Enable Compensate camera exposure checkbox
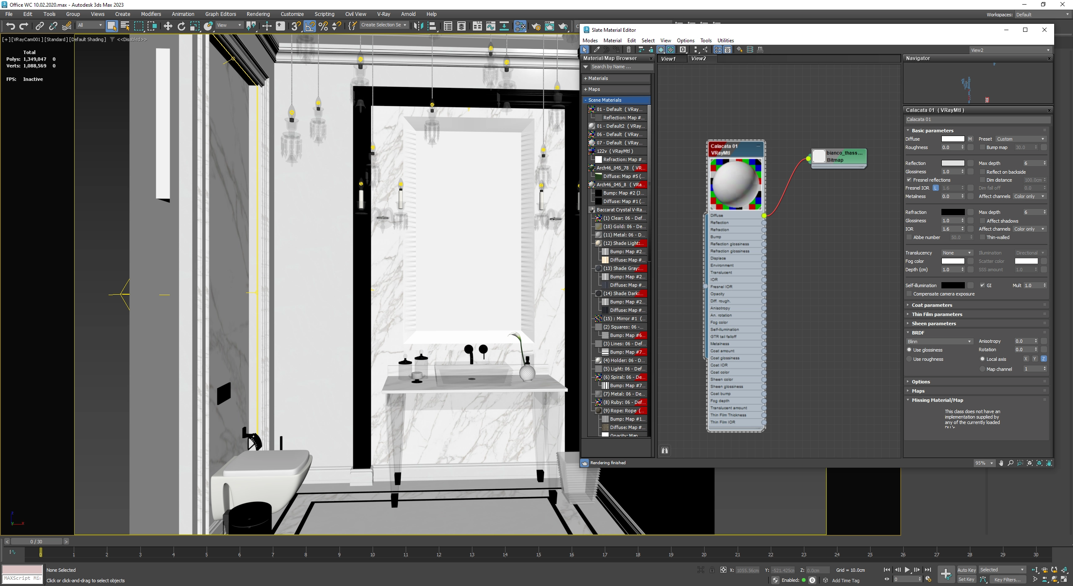Viewport: 1073px width, 586px height. pyautogui.click(x=909, y=294)
